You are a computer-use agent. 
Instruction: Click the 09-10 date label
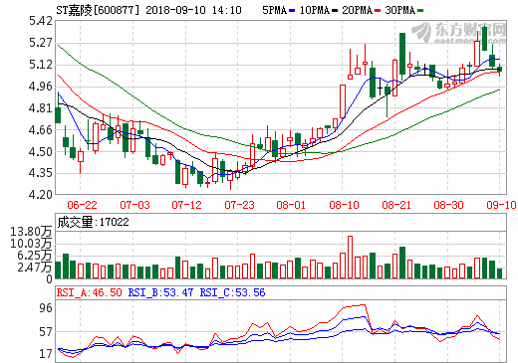(x=501, y=205)
